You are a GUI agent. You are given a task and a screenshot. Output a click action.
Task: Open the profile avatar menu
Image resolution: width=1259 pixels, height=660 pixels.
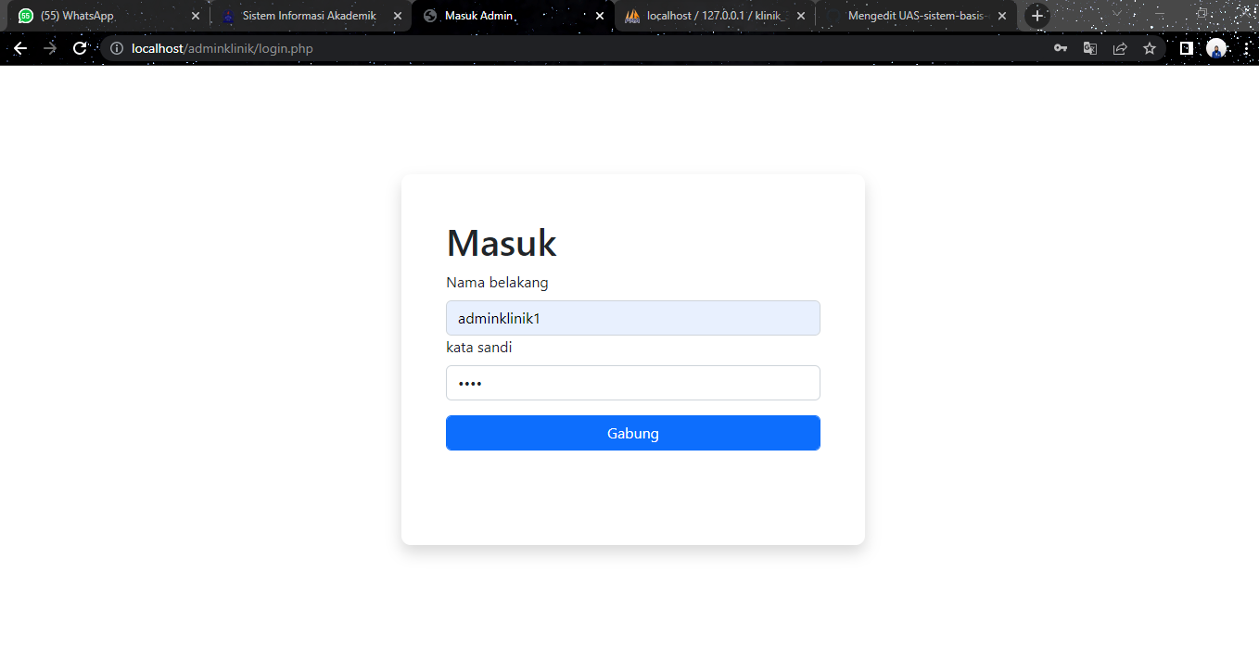1215,47
